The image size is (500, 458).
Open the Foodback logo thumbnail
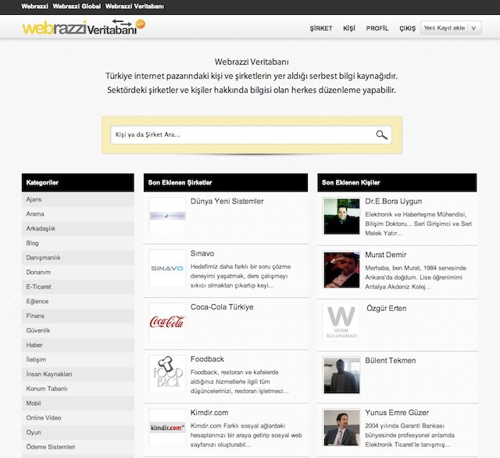coord(167,374)
